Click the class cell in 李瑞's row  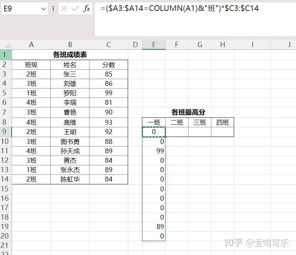tap(31, 102)
